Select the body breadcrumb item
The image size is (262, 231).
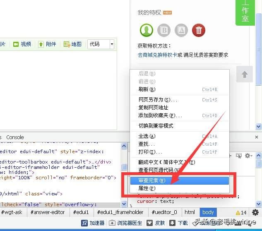pos(208,212)
